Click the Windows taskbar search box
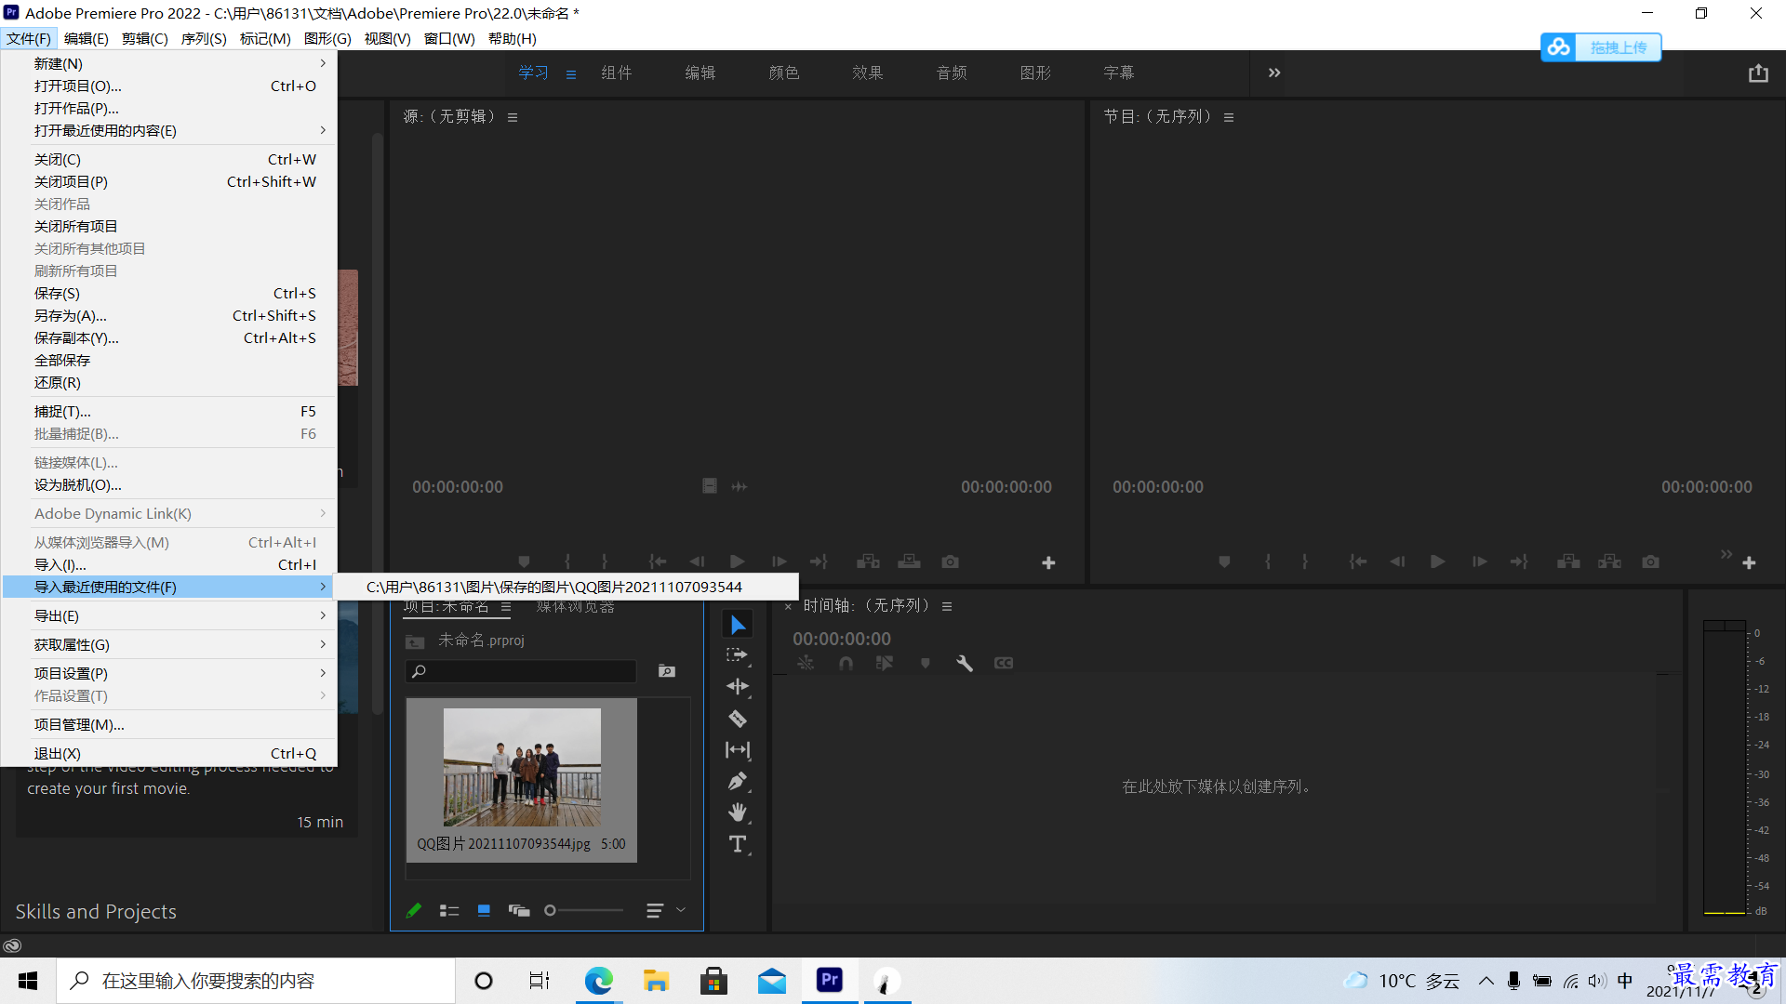Image resolution: width=1786 pixels, height=1004 pixels. tap(256, 981)
